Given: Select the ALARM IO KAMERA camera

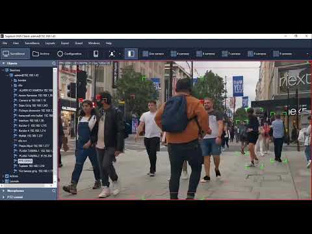Looking at the screenshot, I should coord(33,90).
